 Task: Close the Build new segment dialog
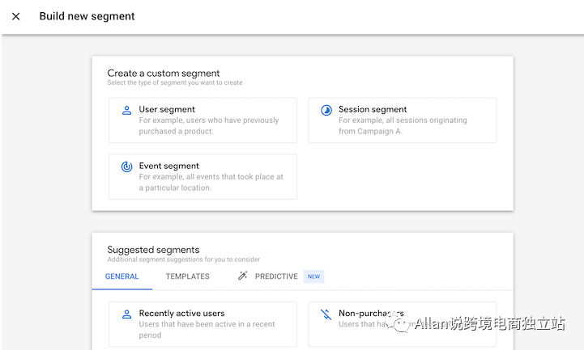coord(16,16)
